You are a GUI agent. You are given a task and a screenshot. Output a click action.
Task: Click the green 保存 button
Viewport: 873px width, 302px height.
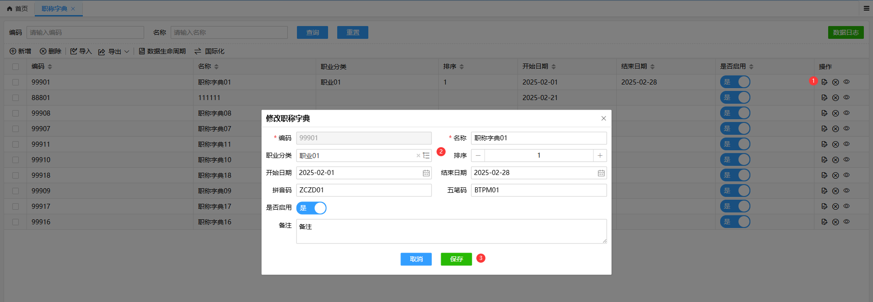pos(456,259)
